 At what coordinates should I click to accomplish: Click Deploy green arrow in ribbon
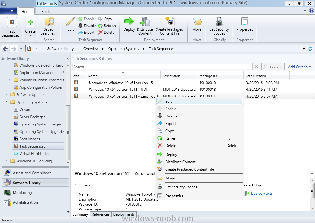pos(129,24)
